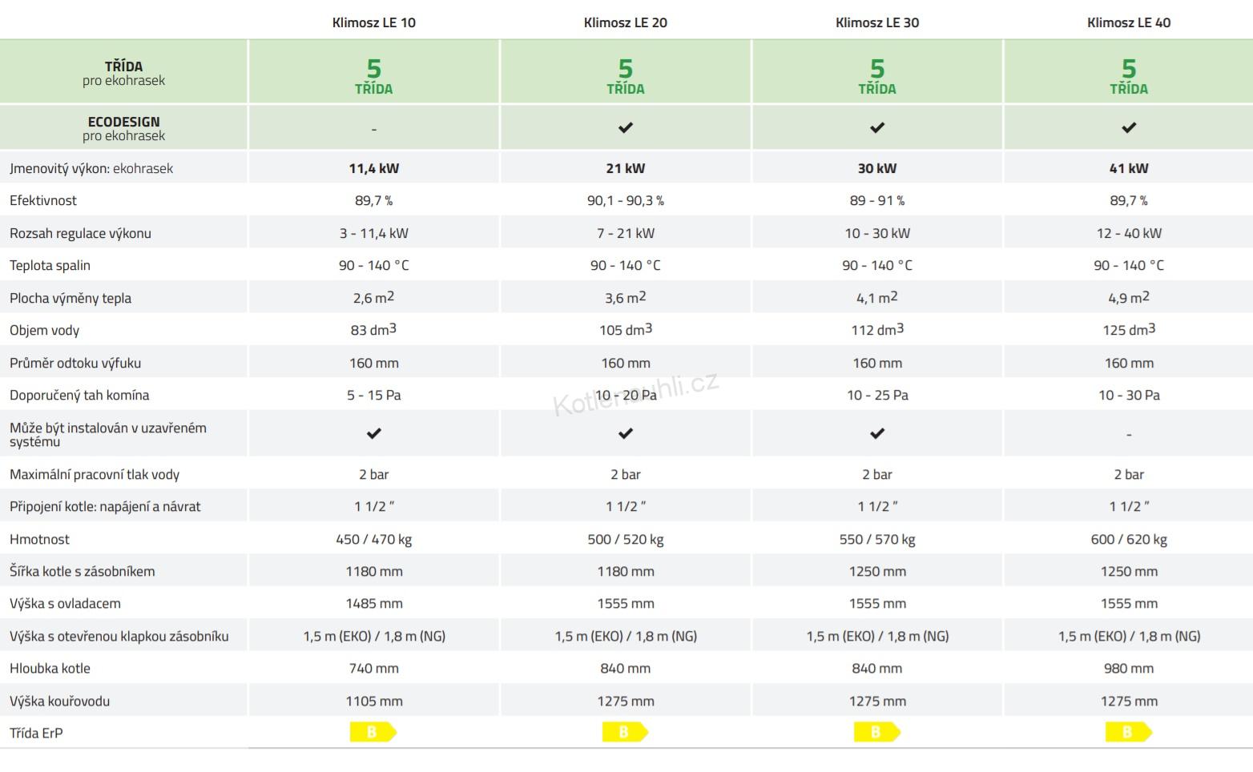The image size is (1253, 772).
Task: Click the Klimosz LE 40 column heading
Action: click(x=1129, y=22)
